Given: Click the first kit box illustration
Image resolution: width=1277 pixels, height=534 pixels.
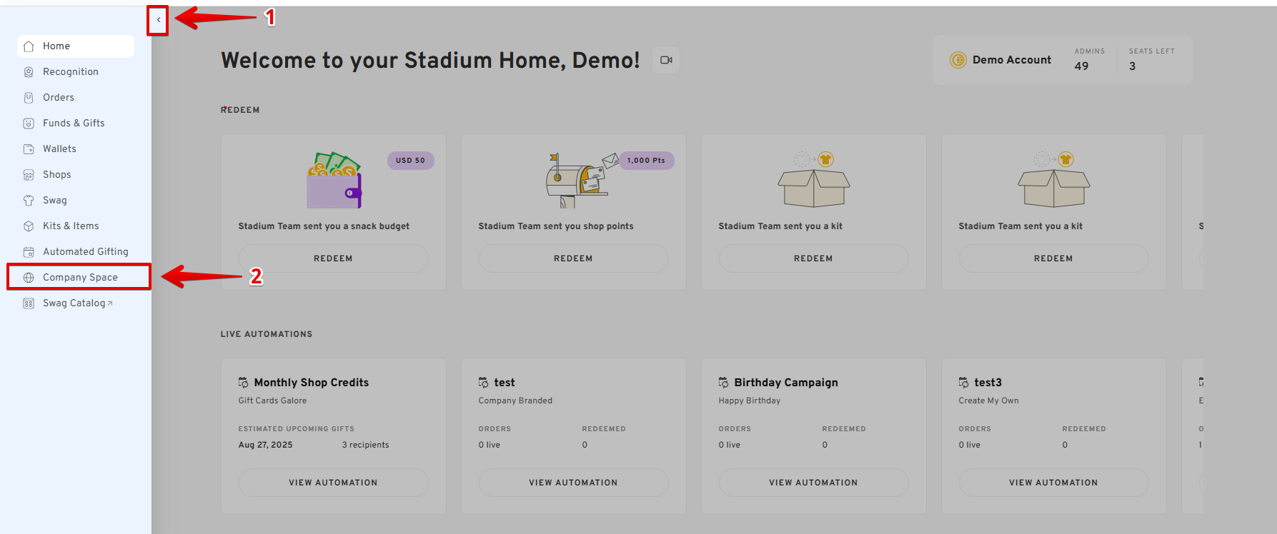Looking at the screenshot, I should [813, 187].
